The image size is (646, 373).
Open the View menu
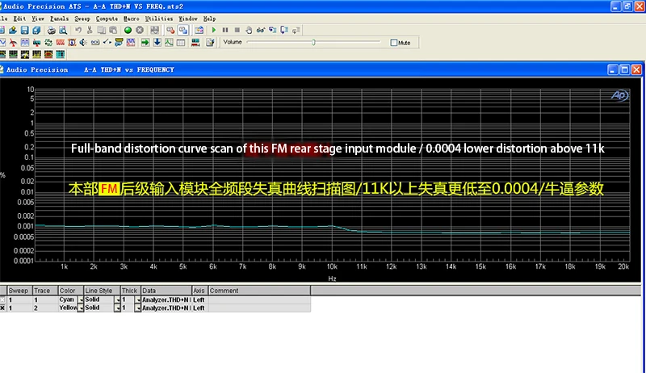pos(38,19)
